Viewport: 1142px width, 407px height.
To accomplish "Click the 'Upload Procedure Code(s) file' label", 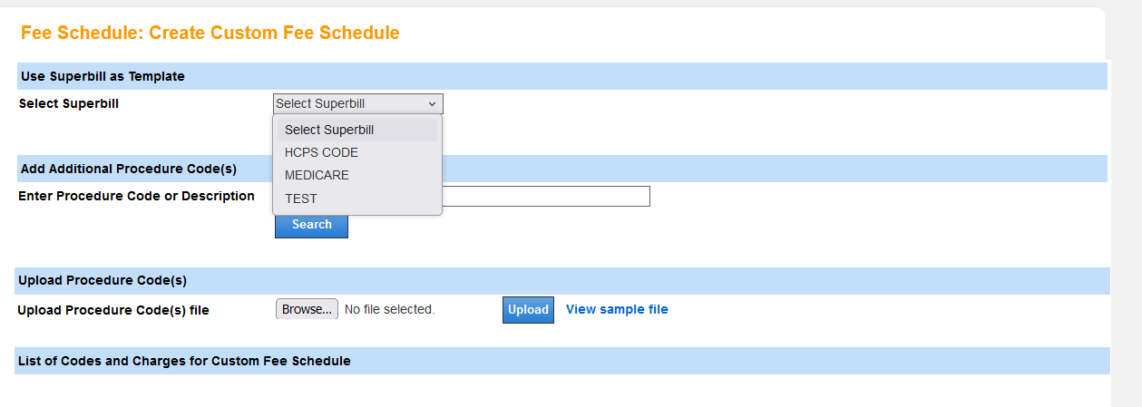I will [113, 310].
